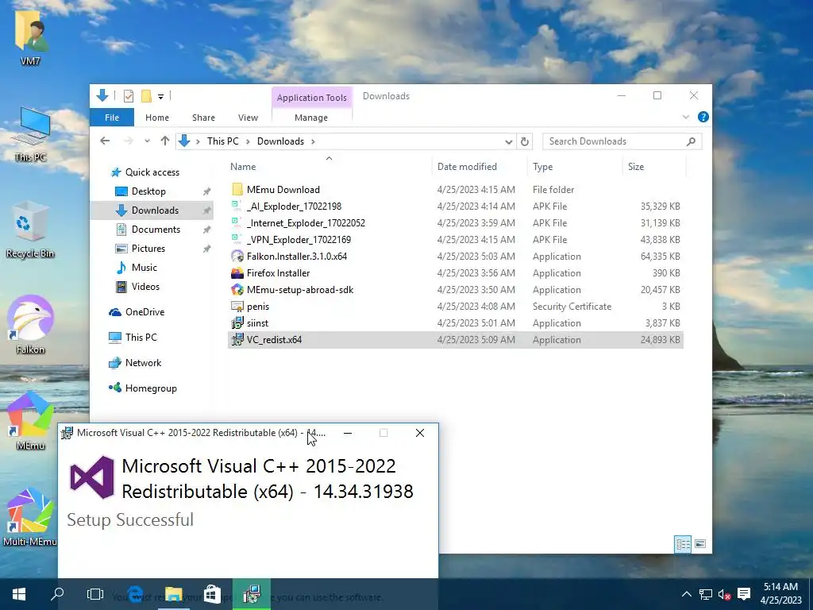Open the File tab in Explorer

point(112,118)
